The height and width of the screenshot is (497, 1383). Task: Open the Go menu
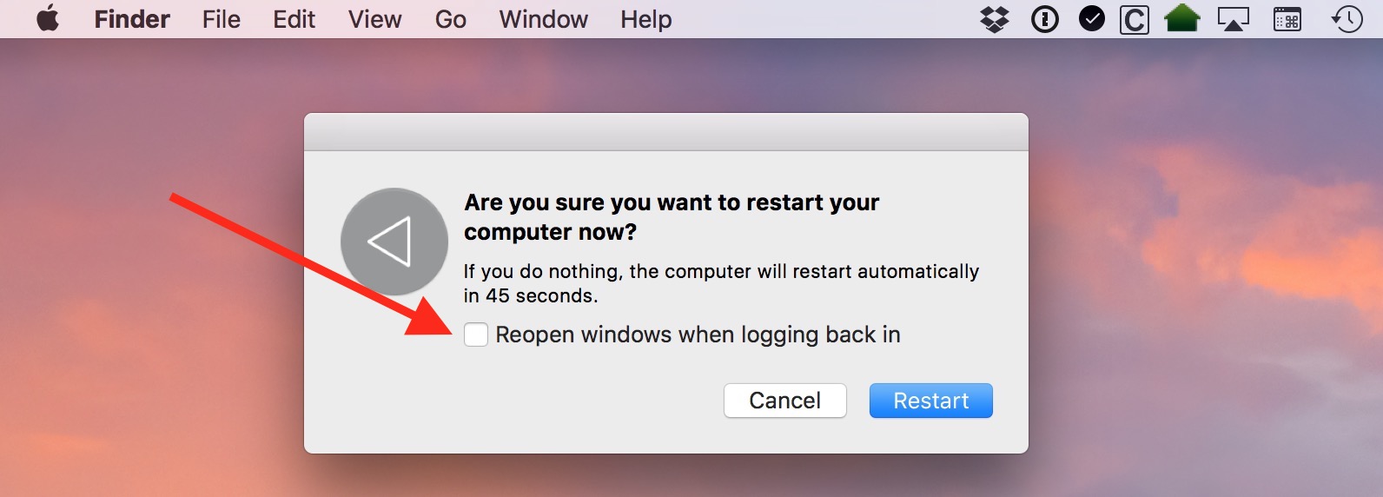(x=451, y=19)
